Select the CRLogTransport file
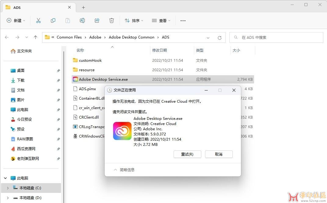Image resolution: width=327 pixels, height=203 pixels. 89,127
